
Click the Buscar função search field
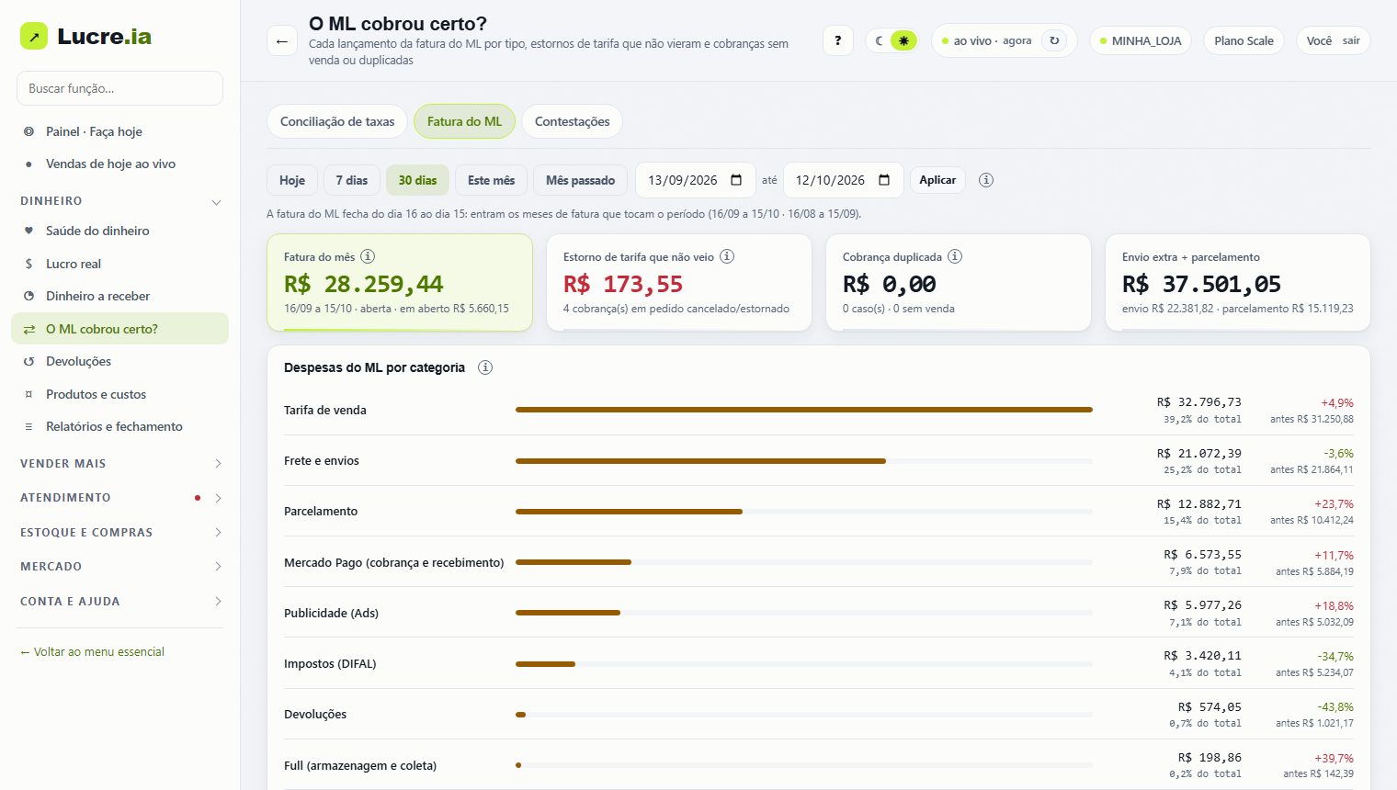[119, 88]
